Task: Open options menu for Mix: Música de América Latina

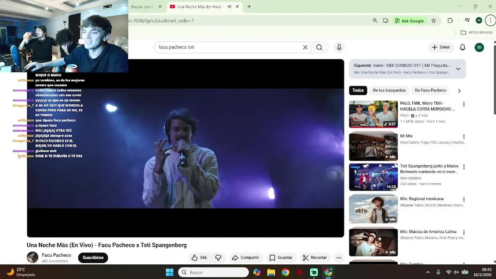Action: [x=464, y=232]
